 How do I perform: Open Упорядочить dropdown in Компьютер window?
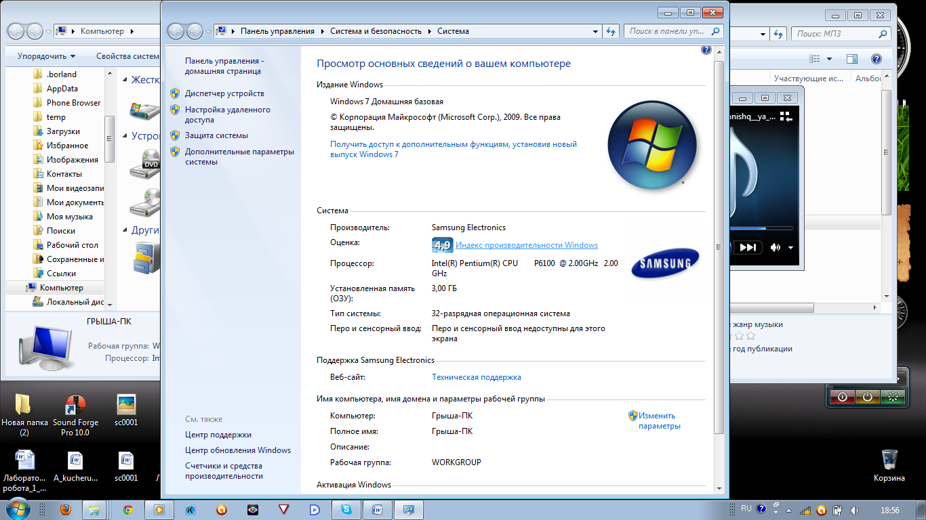tap(47, 56)
